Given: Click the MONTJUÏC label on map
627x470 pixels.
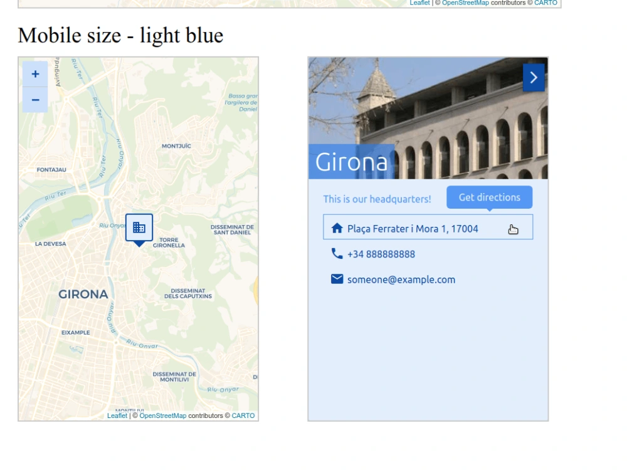Looking at the screenshot, I should 176,146.
